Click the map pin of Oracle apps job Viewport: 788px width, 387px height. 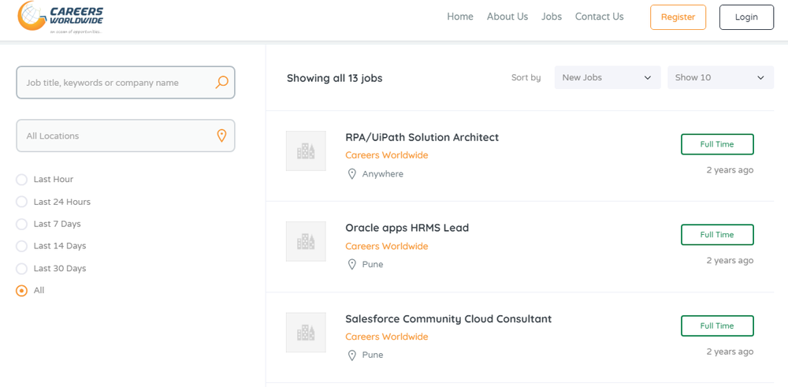coord(352,265)
